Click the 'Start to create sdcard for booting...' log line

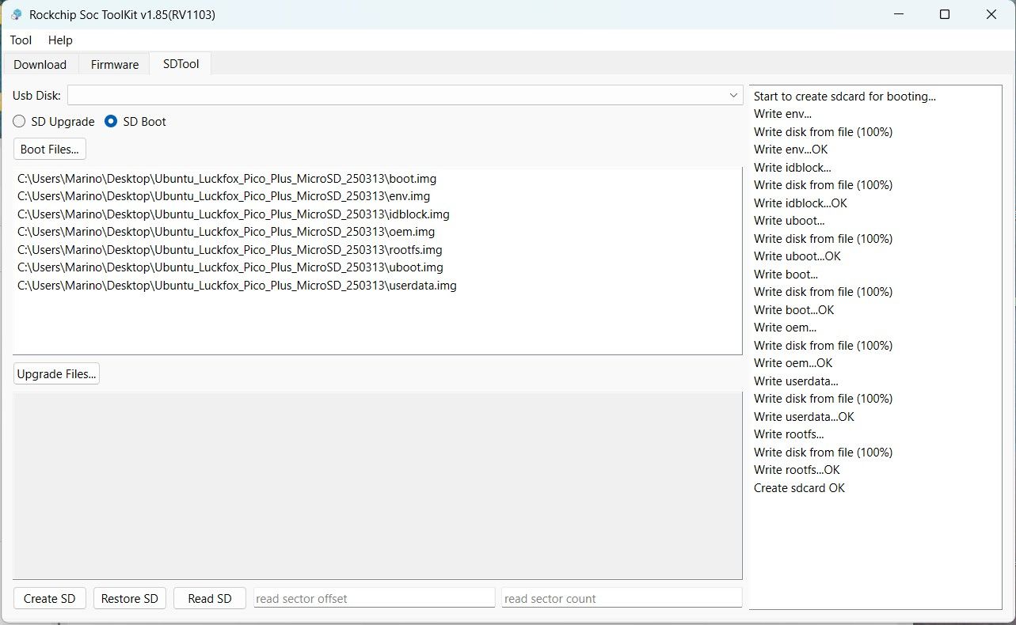click(x=845, y=97)
